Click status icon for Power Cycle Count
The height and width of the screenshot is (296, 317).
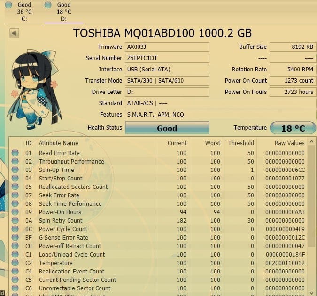coord(15,229)
